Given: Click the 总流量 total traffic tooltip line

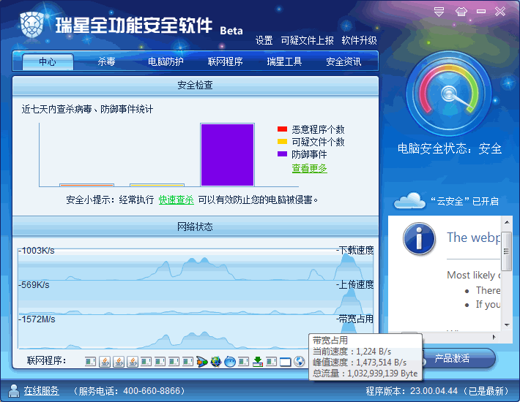Looking at the screenshot, I should [x=365, y=373].
